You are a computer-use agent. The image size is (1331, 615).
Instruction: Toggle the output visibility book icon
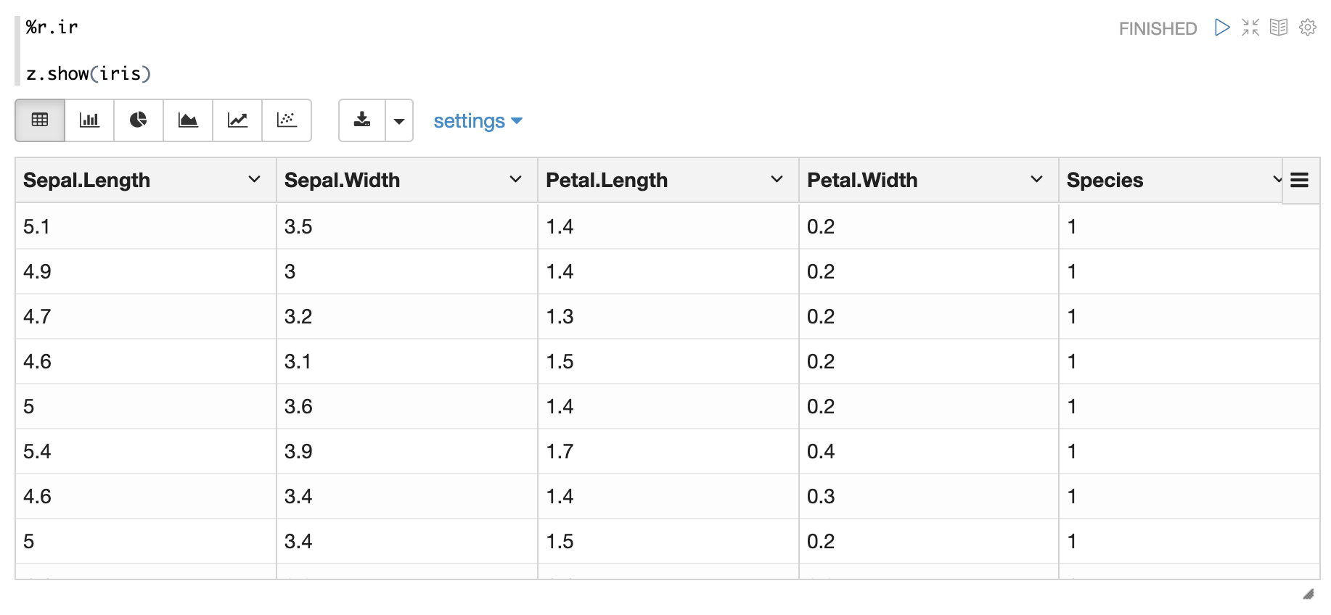1279,28
